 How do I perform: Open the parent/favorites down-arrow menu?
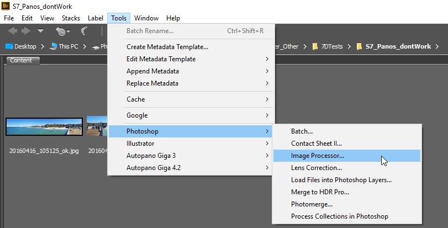pyautogui.click(x=41, y=30)
